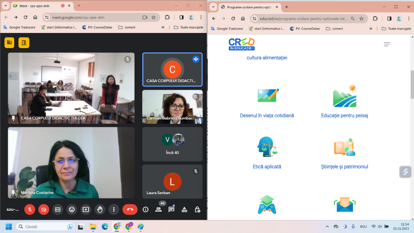
Task: Toggle closed captions in Meet
Action: 58,210
